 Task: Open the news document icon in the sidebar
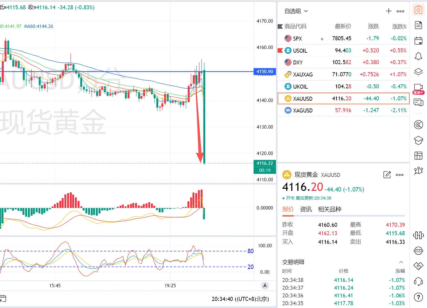(x=418, y=25)
